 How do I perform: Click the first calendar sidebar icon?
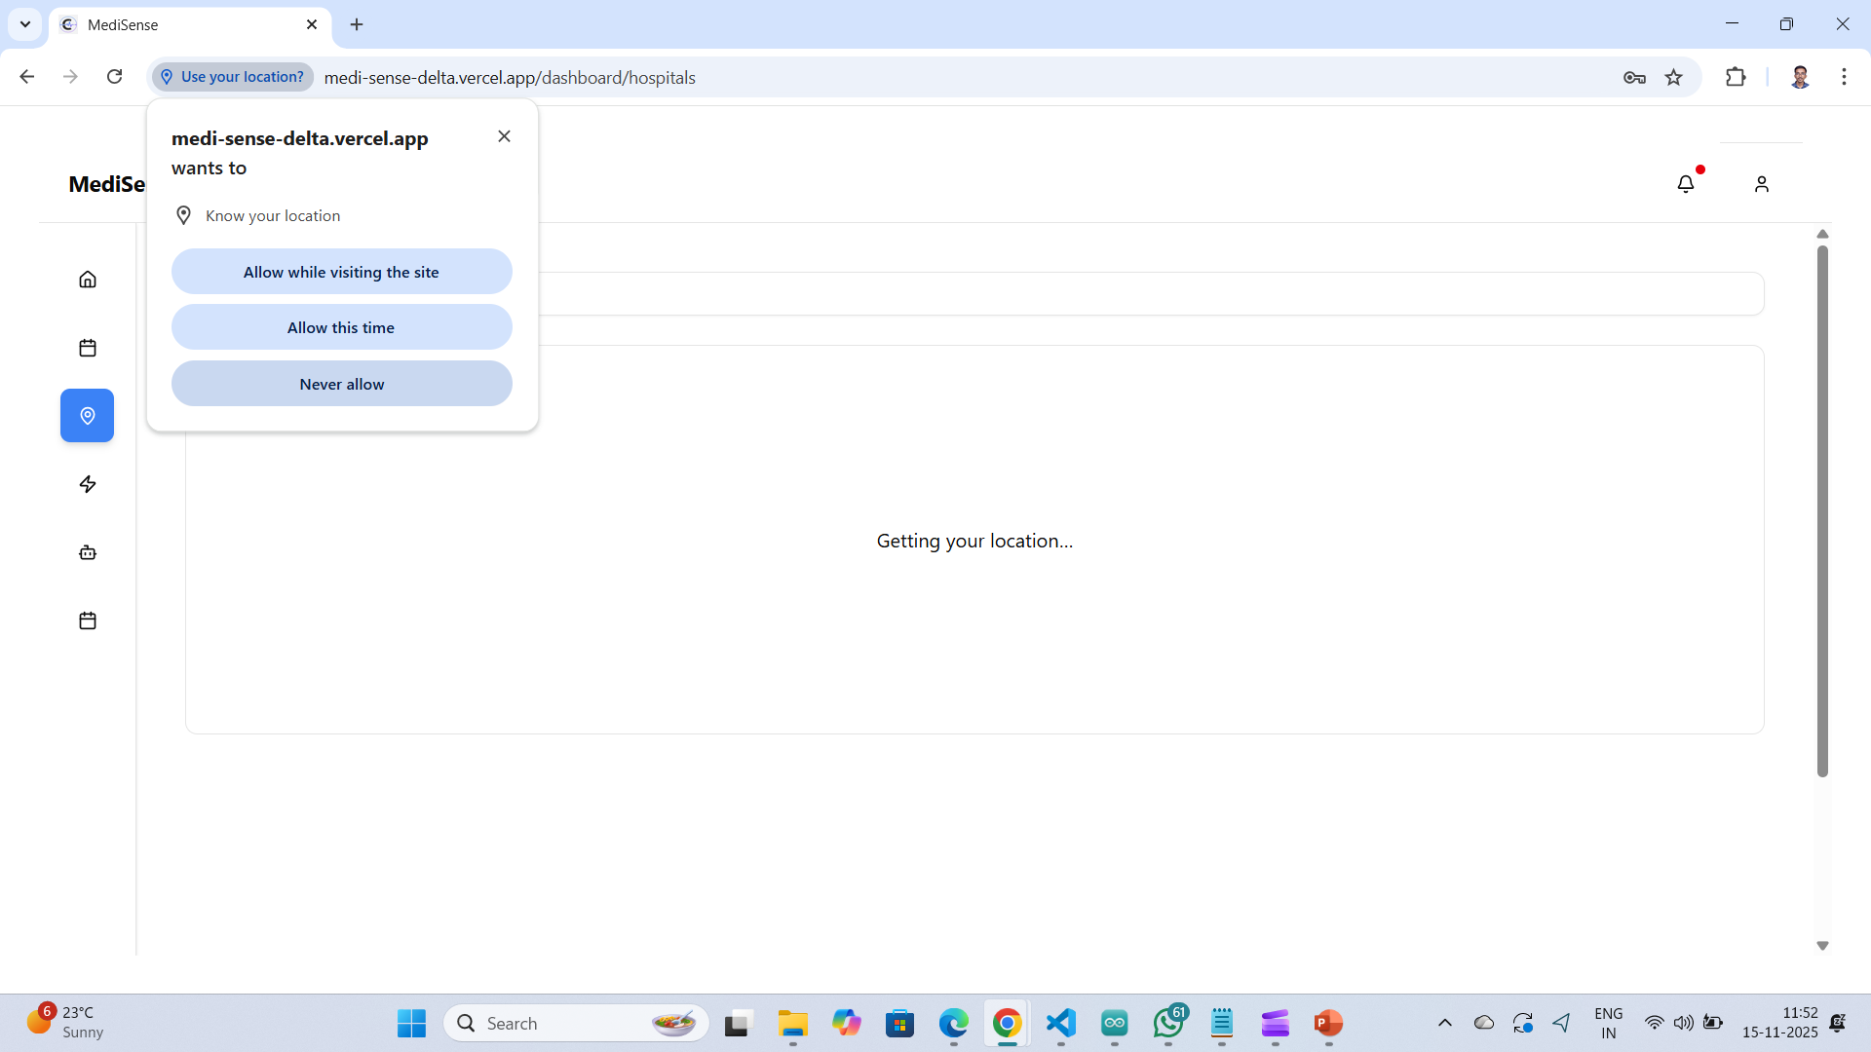point(88,348)
